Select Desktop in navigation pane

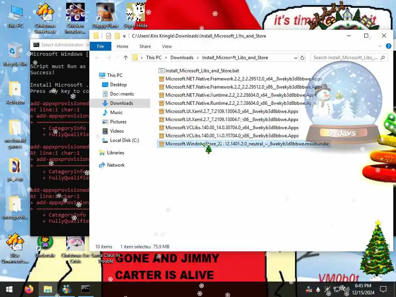(118, 85)
